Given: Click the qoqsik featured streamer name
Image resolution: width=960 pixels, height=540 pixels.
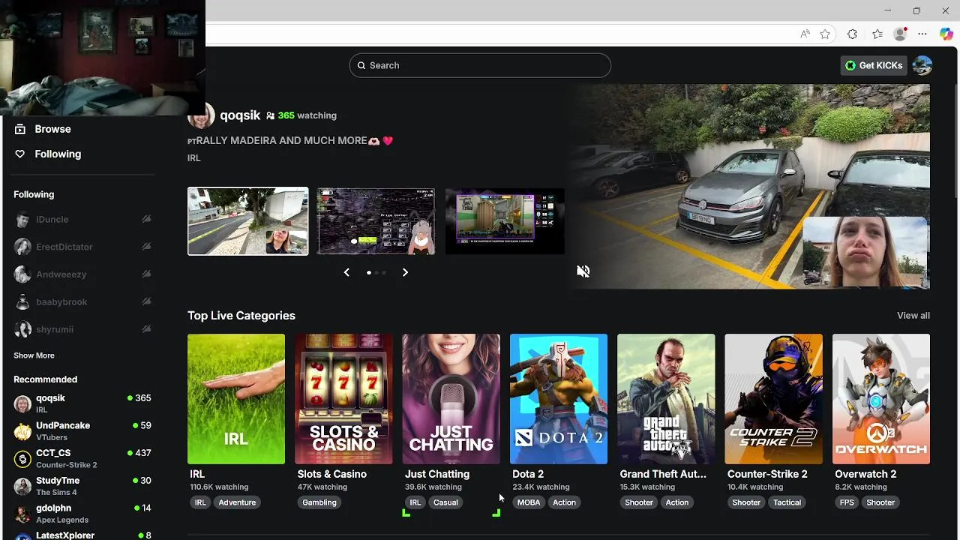Looking at the screenshot, I should (240, 115).
